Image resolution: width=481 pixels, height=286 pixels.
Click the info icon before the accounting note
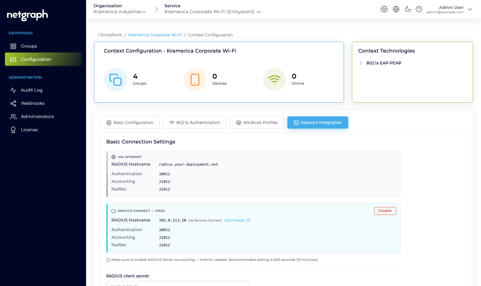tap(108, 260)
